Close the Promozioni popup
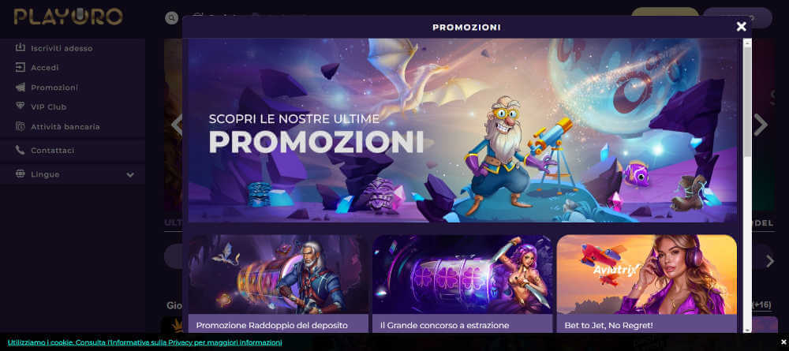This screenshot has width=789, height=351. tap(741, 27)
